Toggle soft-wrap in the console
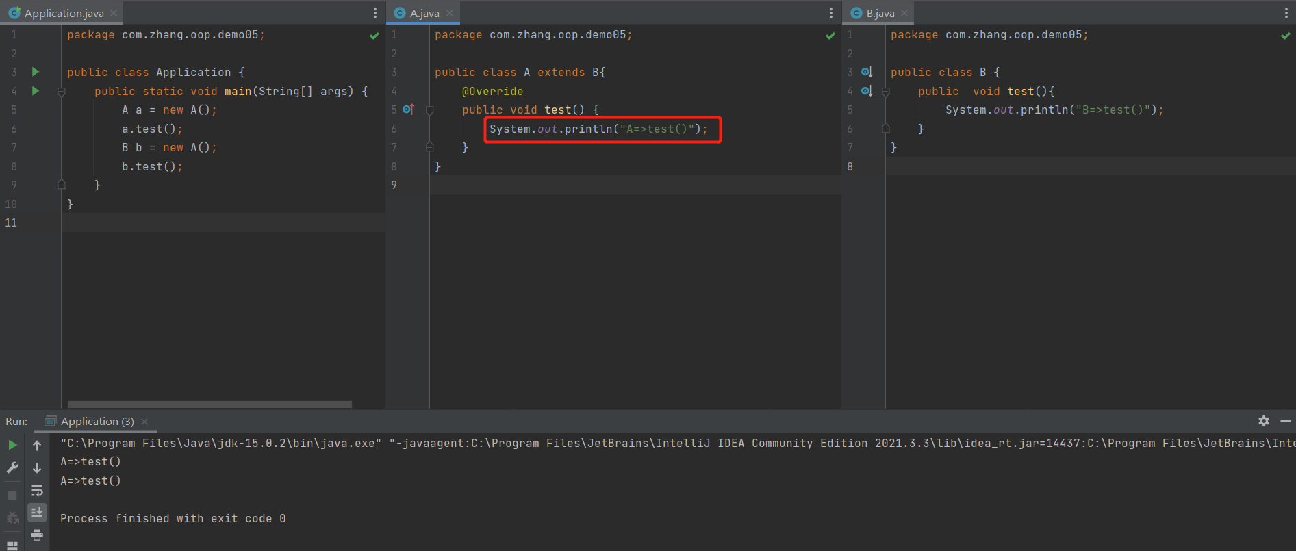 point(37,490)
